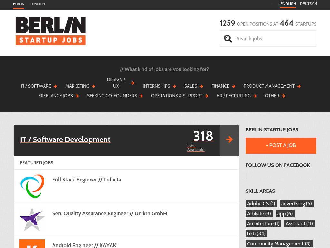
Task: Open Full Stack Engineer // Trifacta job
Action: point(87,180)
